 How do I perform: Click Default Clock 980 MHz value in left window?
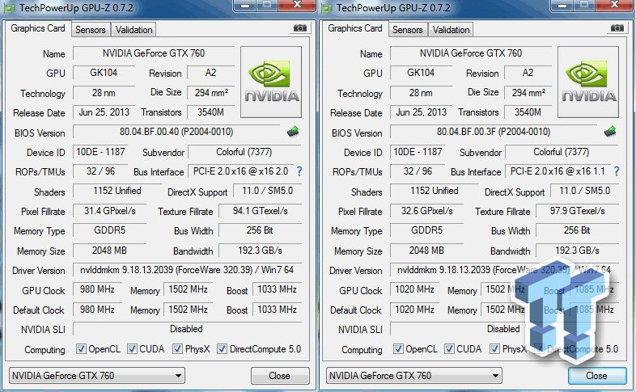(97, 310)
